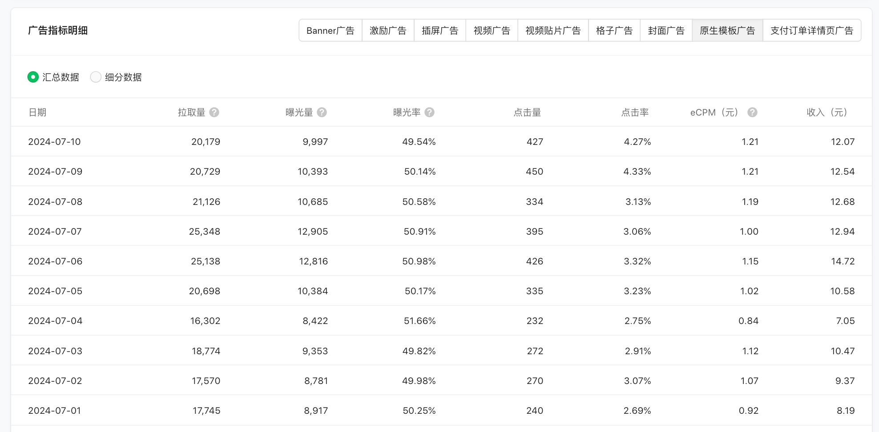Click the 拉取量 value 16,302
This screenshot has height=432, width=879.
205,321
